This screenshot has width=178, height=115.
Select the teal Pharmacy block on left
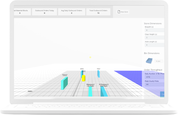click(x=64, y=83)
